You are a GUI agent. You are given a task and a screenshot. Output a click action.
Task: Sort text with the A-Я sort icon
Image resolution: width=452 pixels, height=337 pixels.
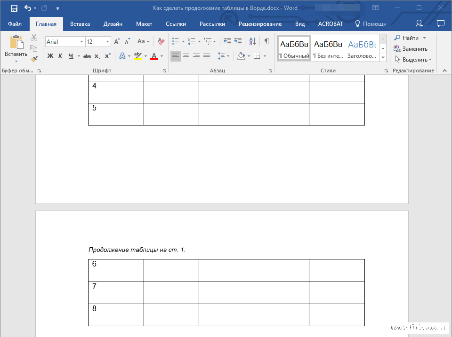pyautogui.click(x=252, y=41)
